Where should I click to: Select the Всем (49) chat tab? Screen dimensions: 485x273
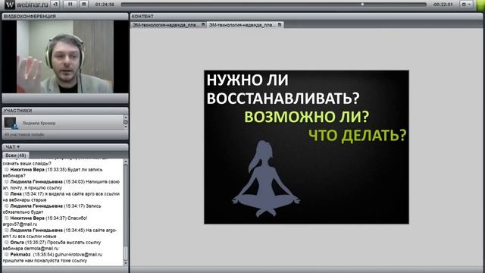tap(15, 155)
